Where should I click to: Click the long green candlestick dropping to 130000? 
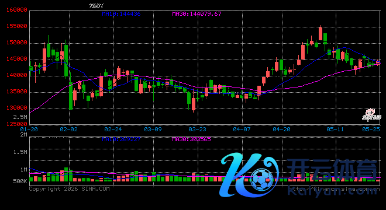[71, 96]
